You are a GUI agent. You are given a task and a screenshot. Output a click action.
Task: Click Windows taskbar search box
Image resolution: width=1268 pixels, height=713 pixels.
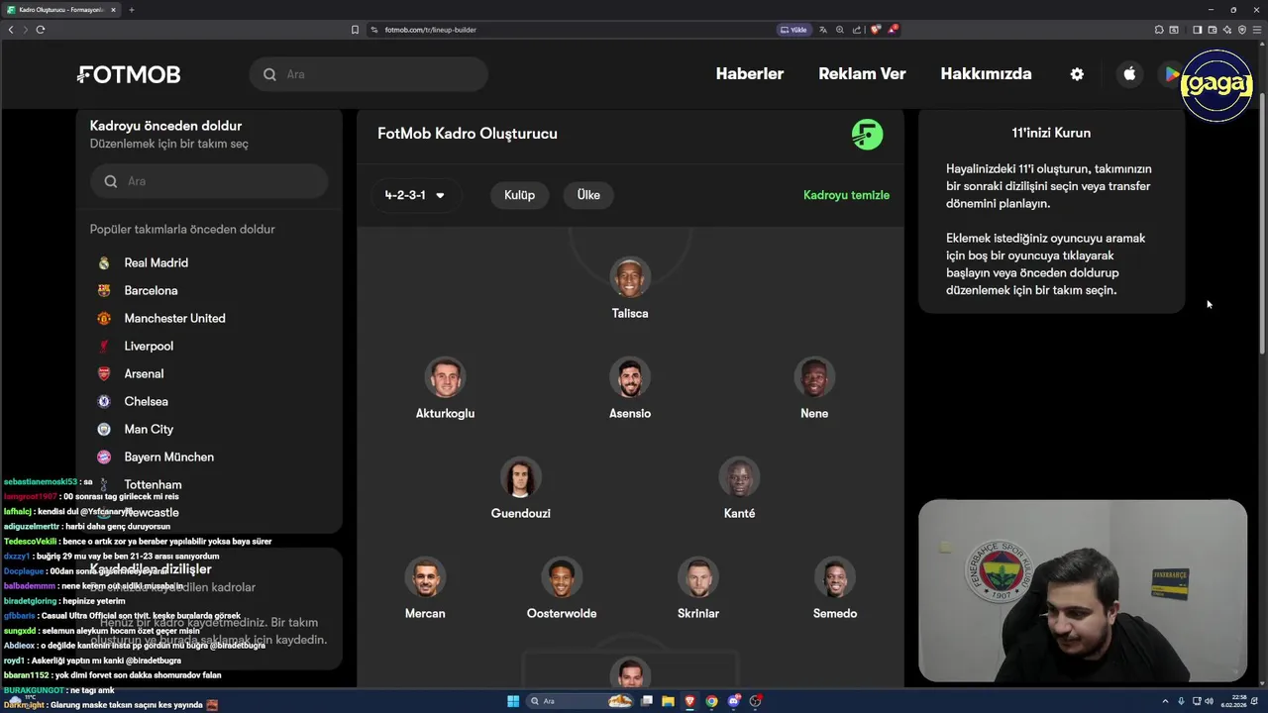click(581, 701)
